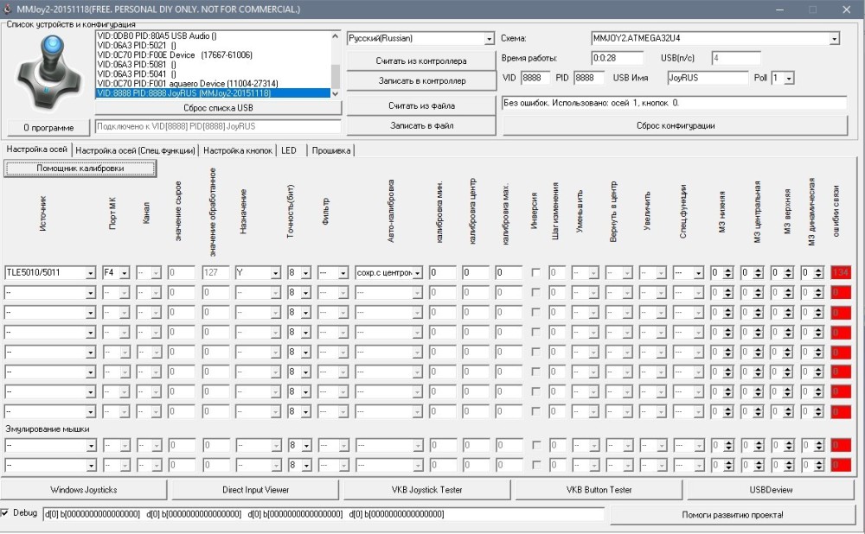Open the TLE5010/5011 source dropdown
The height and width of the screenshot is (534, 865).
[90, 273]
